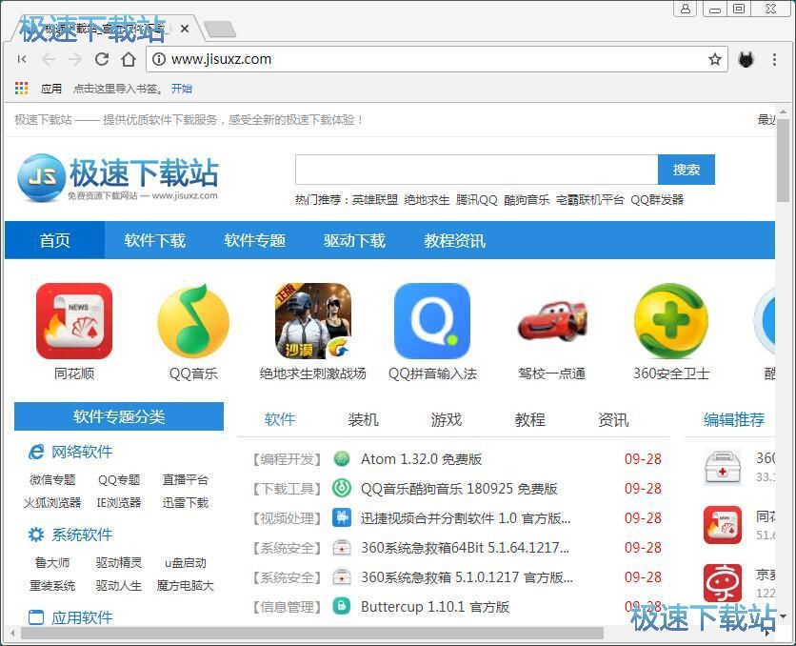Select the 首页 navigation tab
Screen dimensions: 796x646
(x=55, y=240)
